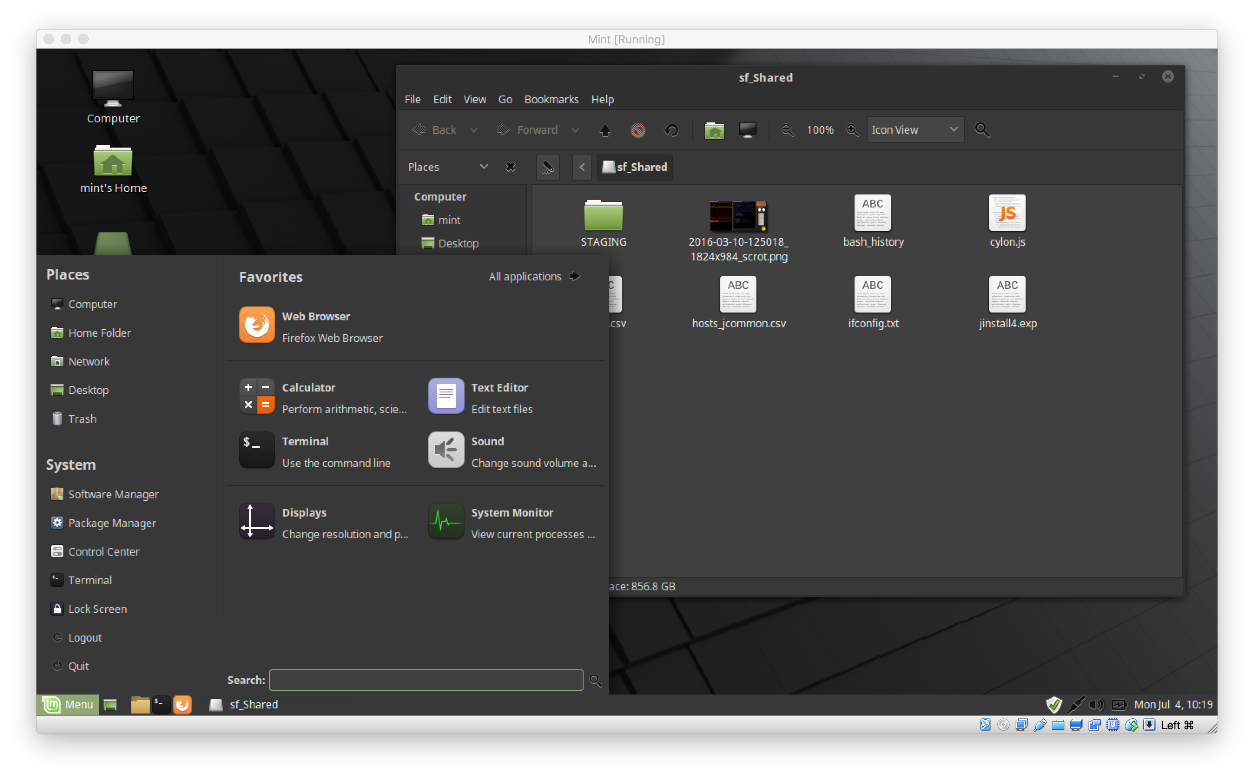The image size is (1254, 777).
Task: Open Displays settings from Favorites
Action: pyautogui.click(x=324, y=522)
